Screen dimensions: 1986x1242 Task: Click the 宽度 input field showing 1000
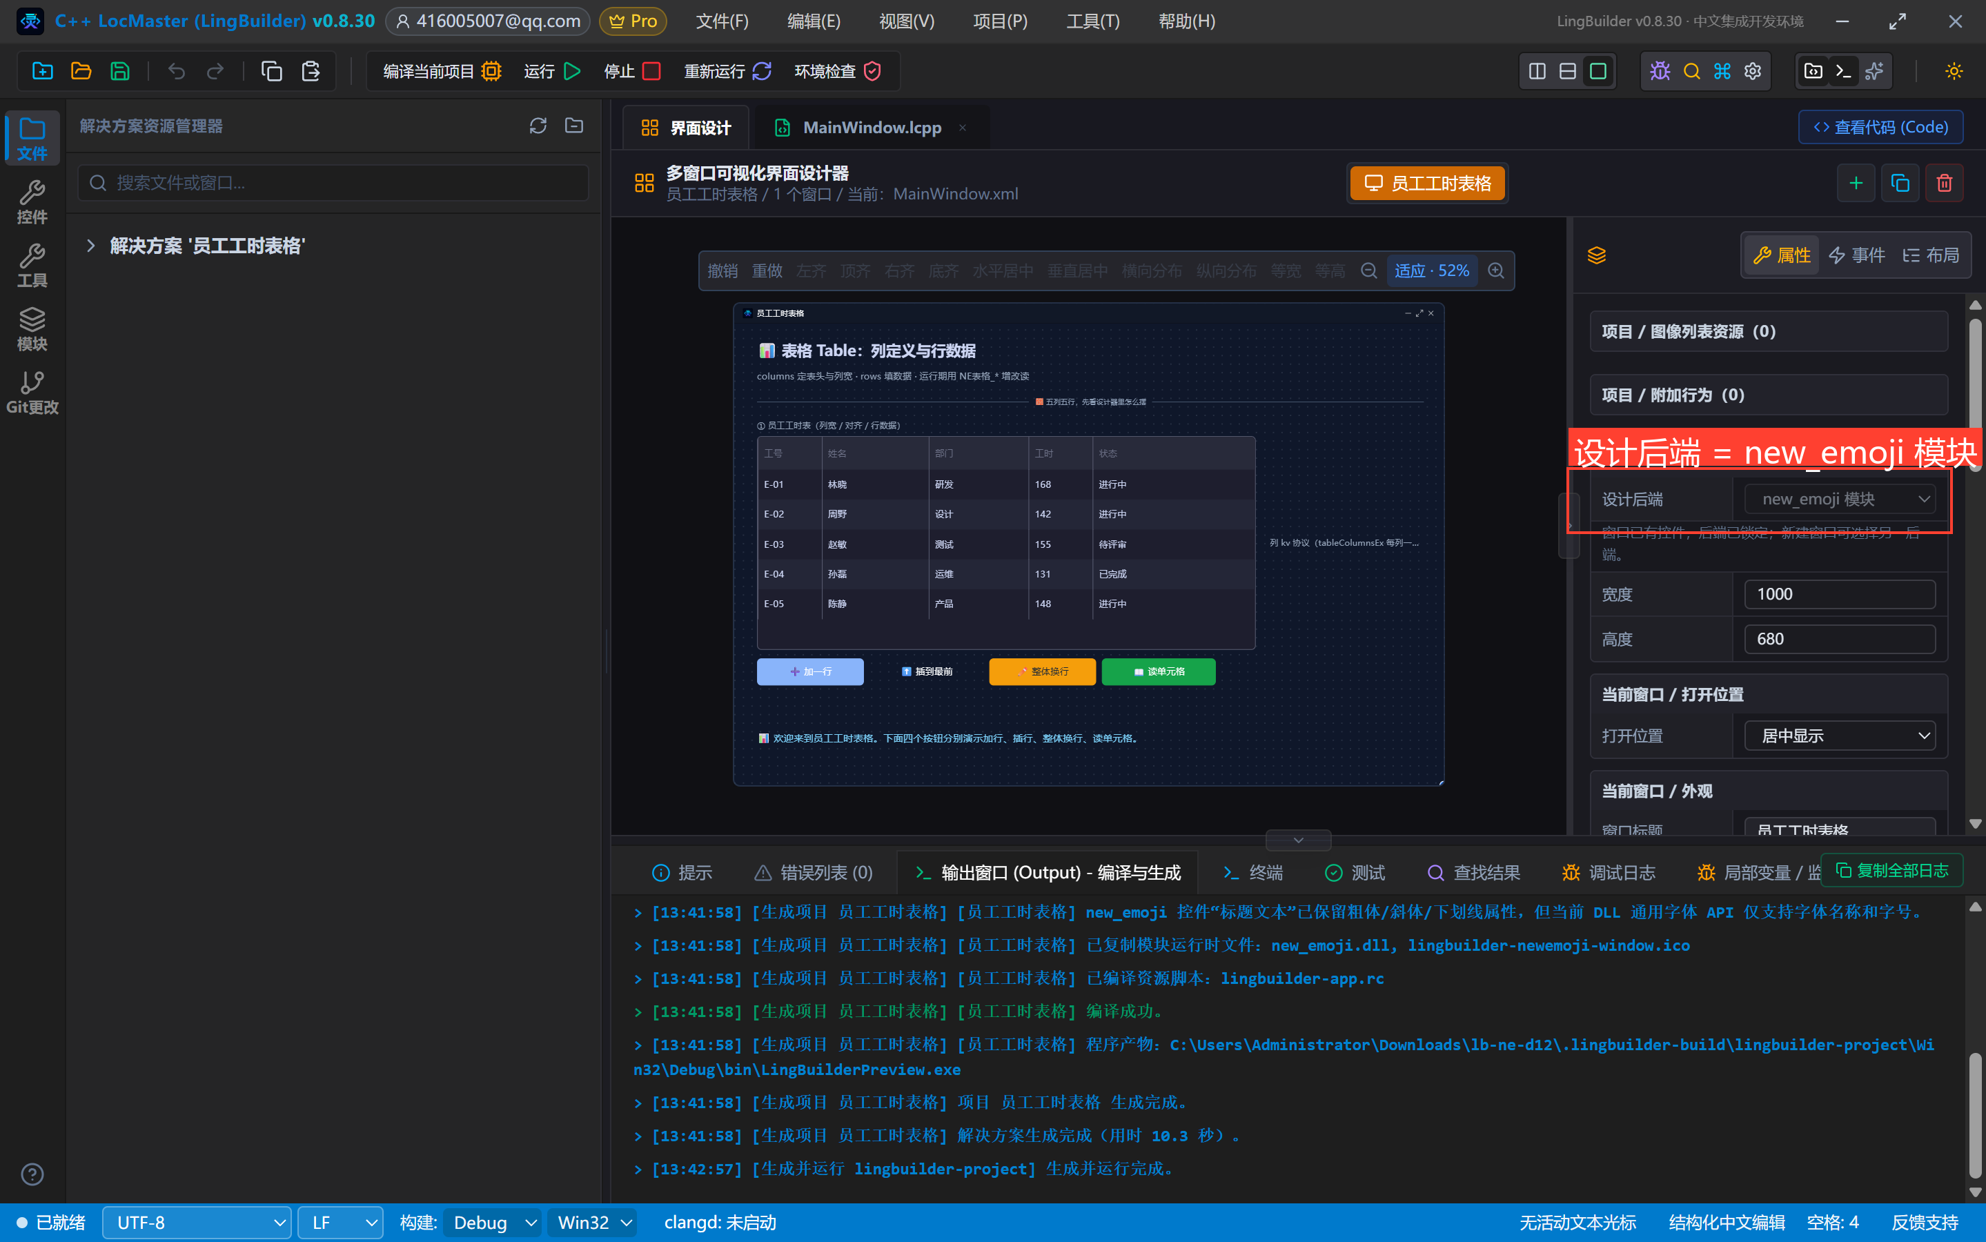[x=1840, y=595]
